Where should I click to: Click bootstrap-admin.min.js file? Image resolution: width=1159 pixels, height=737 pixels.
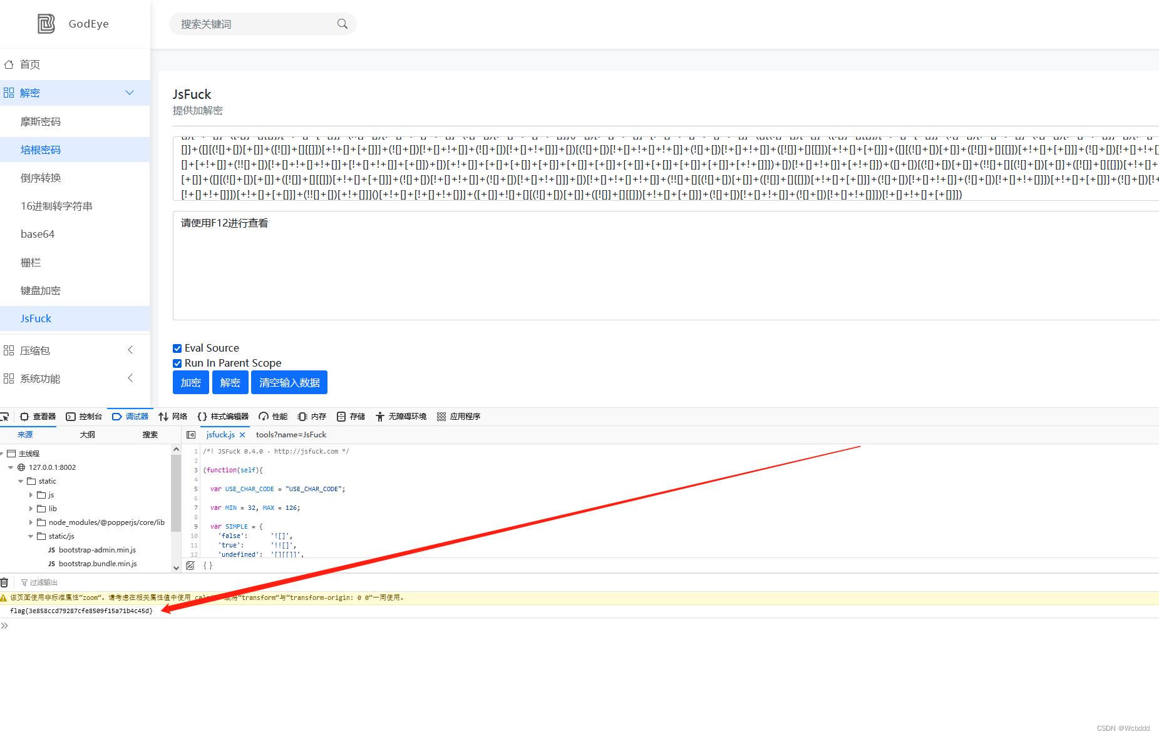click(97, 550)
